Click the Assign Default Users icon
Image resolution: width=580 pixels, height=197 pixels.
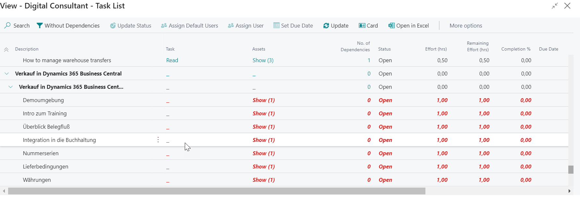(164, 26)
